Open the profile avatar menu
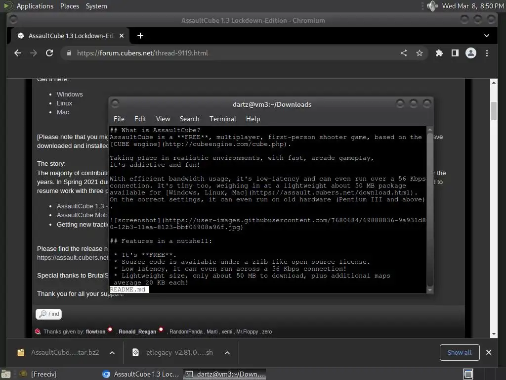Screen dimensions: 506x380 (x=471, y=53)
